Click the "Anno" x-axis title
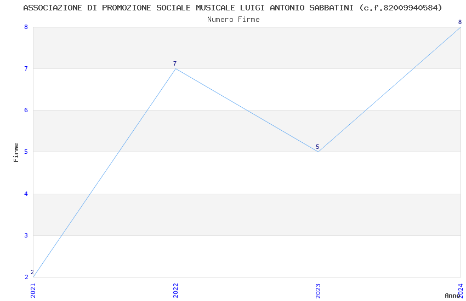 pos(452,296)
